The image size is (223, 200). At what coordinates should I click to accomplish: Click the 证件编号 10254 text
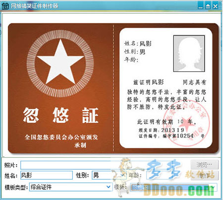(x=171, y=136)
